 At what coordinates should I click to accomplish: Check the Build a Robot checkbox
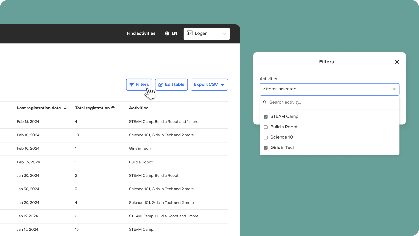(266, 127)
